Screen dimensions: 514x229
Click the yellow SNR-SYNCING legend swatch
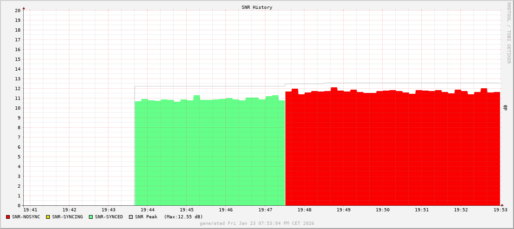tap(48, 217)
